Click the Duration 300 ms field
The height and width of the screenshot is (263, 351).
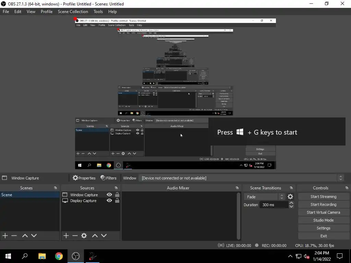point(274,205)
